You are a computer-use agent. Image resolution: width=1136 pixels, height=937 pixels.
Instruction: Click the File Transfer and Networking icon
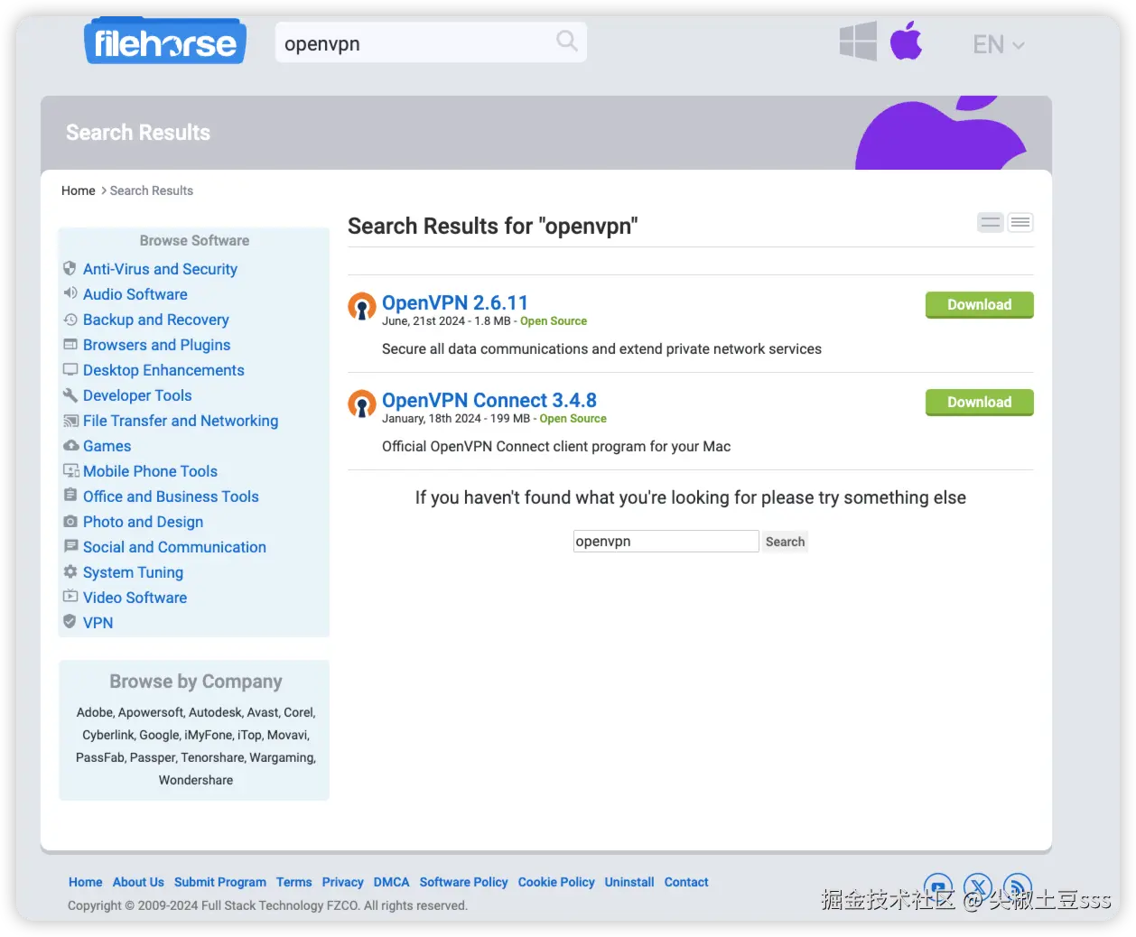70,420
